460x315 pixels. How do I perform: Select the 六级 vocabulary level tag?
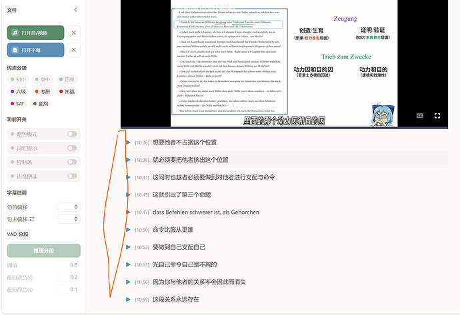[18, 91]
